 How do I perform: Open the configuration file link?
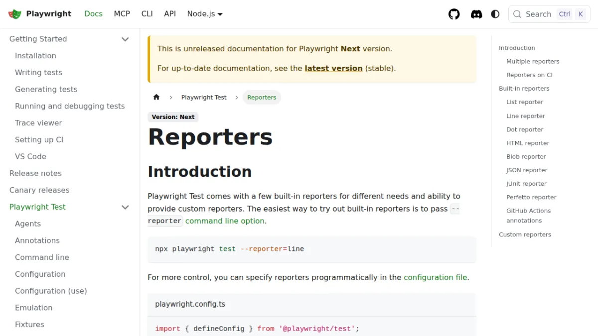[436, 277]
